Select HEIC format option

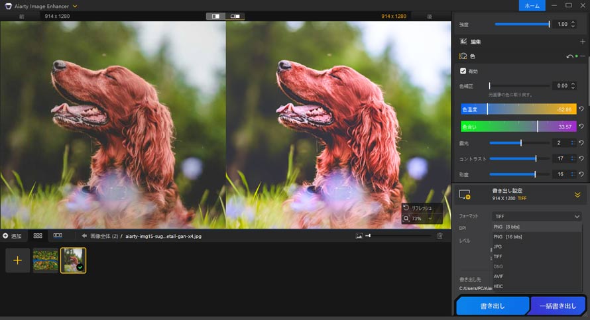tap(537, 286)
